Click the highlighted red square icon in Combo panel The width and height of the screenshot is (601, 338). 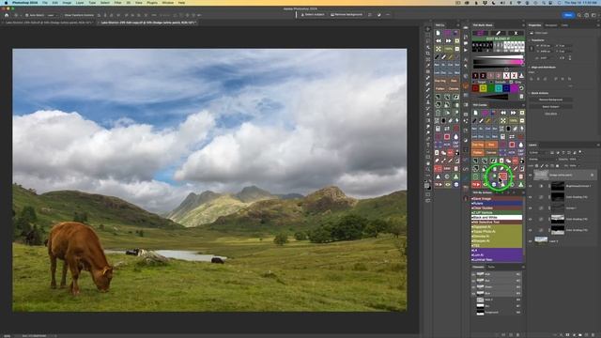(503, 177)
